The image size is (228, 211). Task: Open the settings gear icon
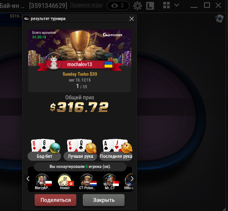tap(137, 6)
